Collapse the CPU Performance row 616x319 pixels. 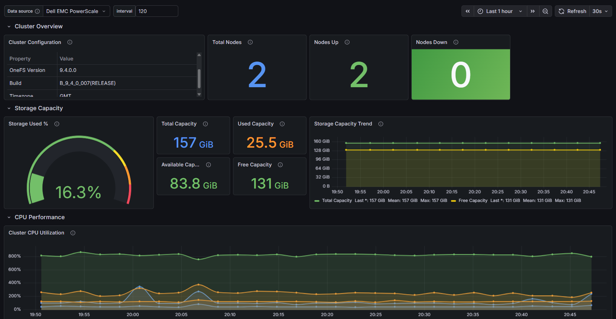9,217
